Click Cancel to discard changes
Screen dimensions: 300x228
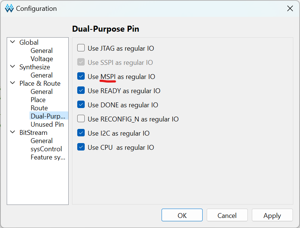[227, 215]
